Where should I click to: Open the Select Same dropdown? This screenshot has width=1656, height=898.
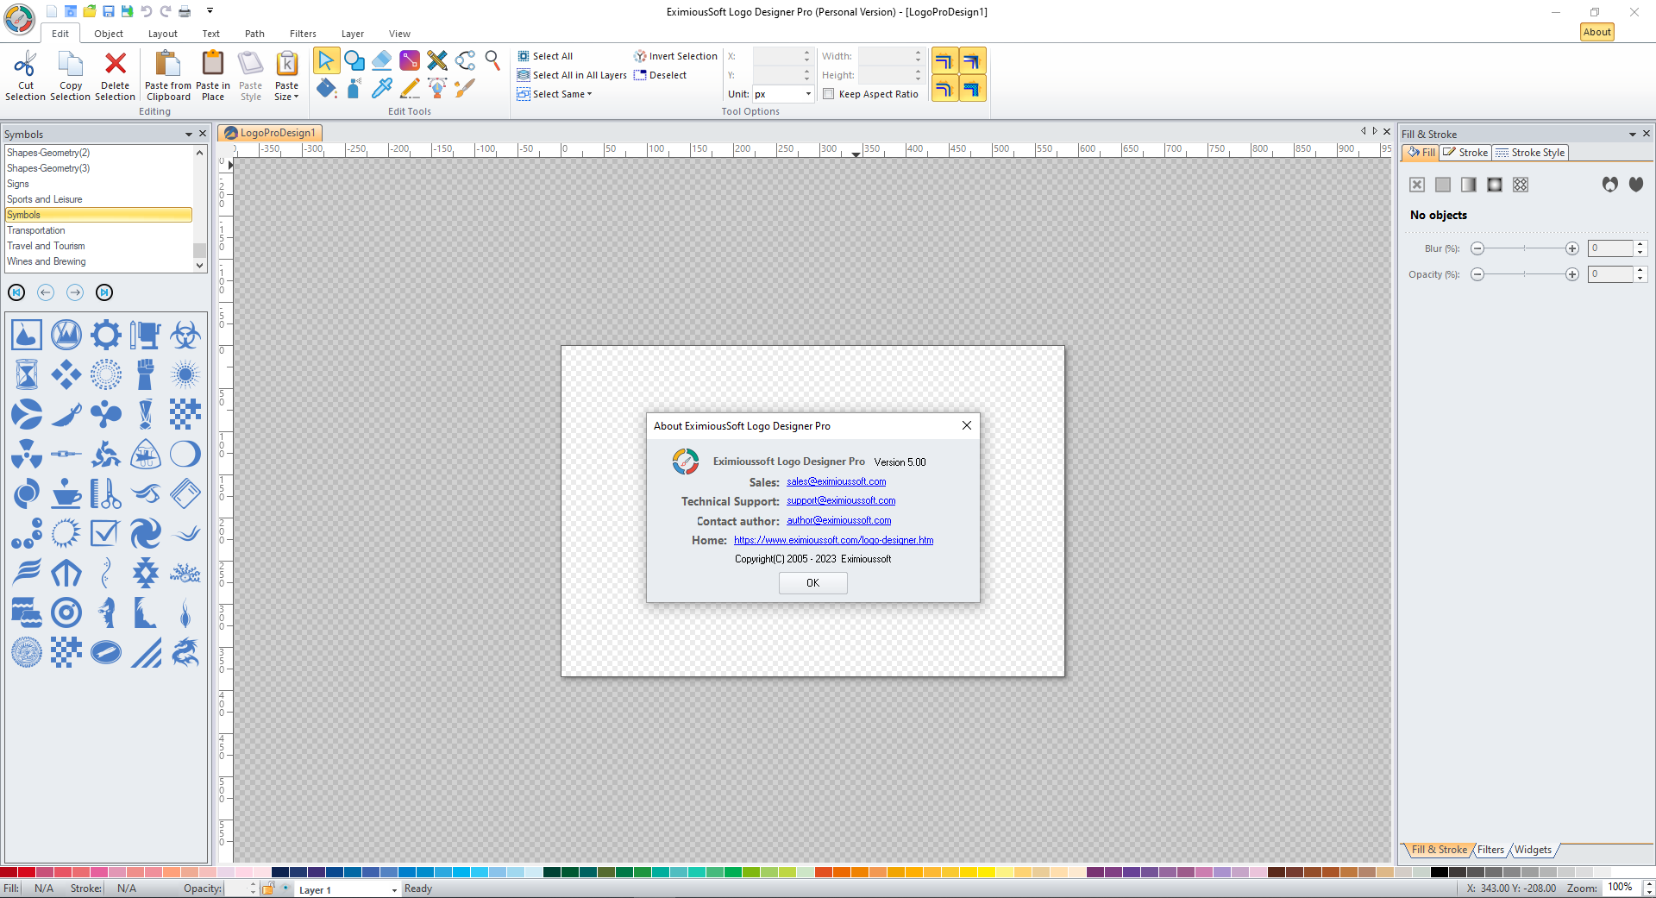(555, 94)
